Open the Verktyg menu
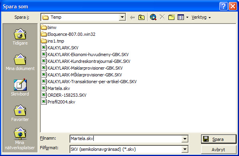 click(x=201, y=18)
